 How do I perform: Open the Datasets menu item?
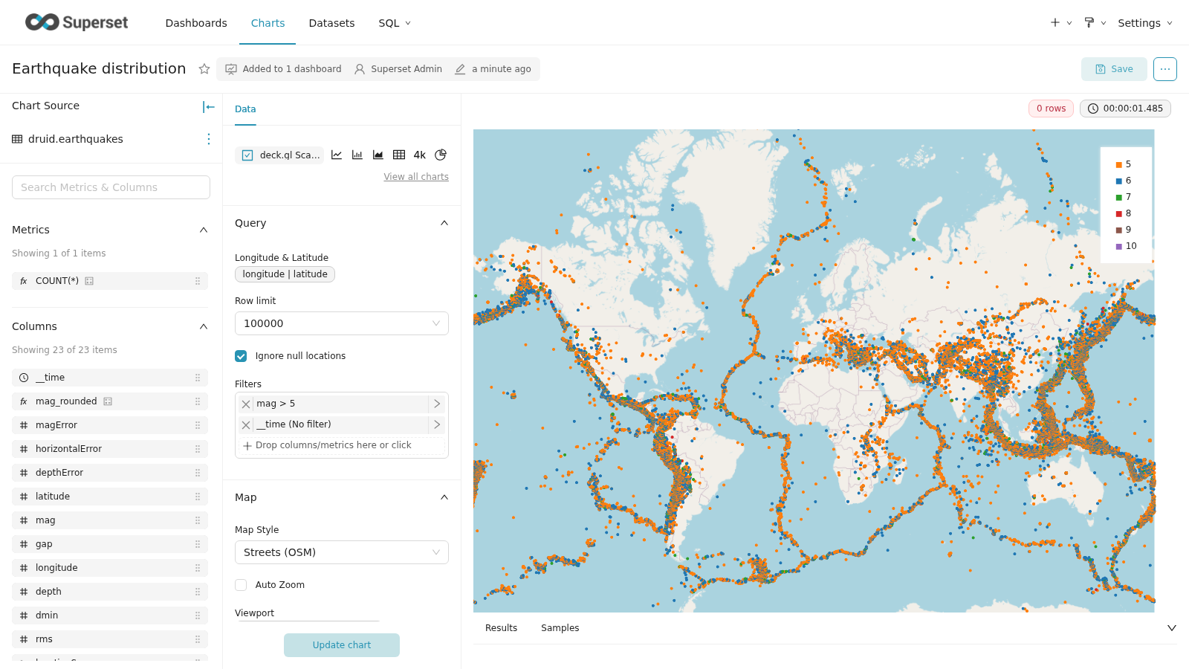(x=331, y=23)
